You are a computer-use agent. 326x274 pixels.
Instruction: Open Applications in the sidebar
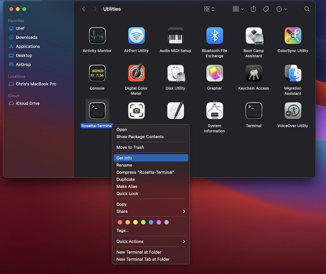24,46
